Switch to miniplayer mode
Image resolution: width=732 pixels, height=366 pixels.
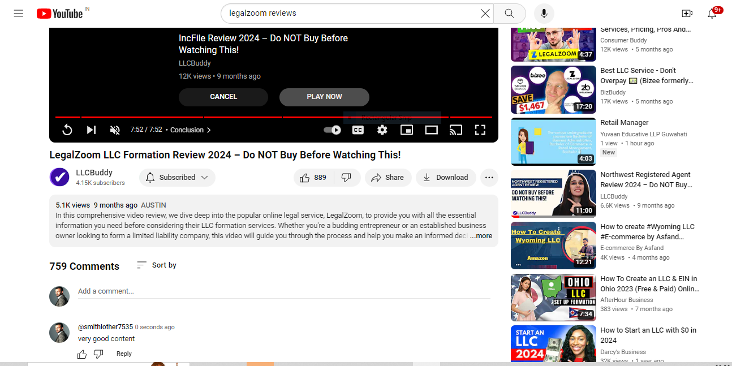coord(407,130)
